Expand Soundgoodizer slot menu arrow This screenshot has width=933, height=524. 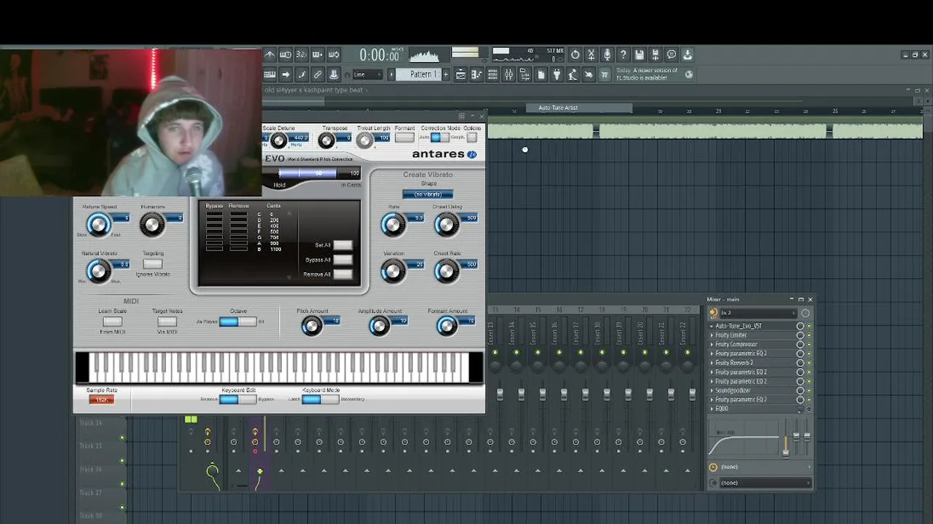pyautogui.click(x=712, y=390)
